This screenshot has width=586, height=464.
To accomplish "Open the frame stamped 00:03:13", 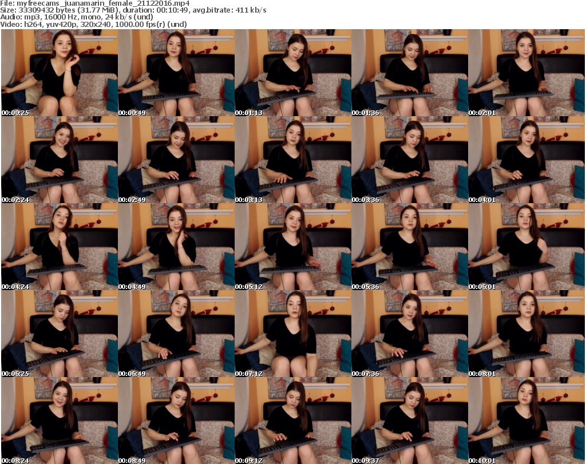I will (x=293, y=160).
